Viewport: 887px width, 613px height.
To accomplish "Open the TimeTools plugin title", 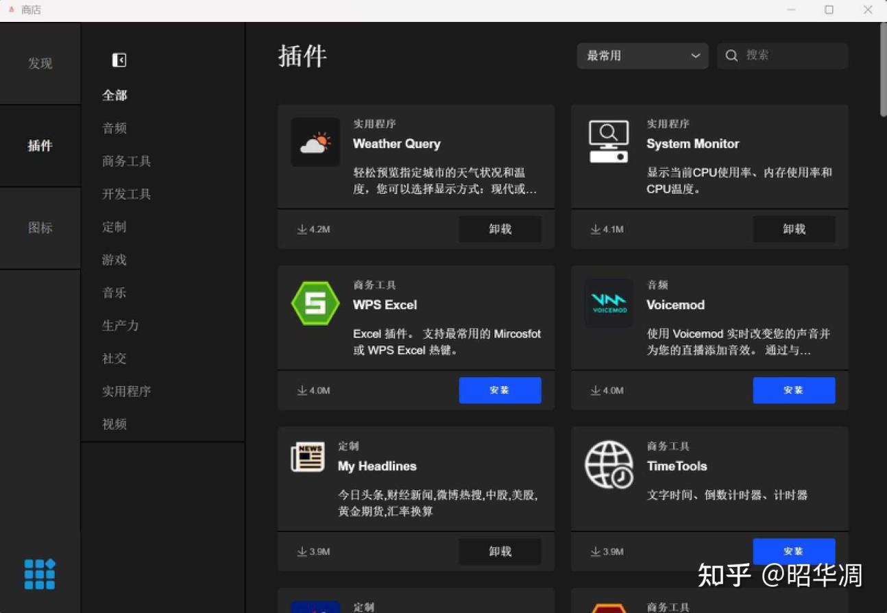I will click(677, 466).
